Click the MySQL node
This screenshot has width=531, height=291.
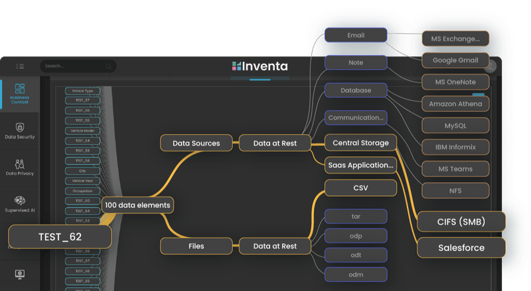(455, 126)
